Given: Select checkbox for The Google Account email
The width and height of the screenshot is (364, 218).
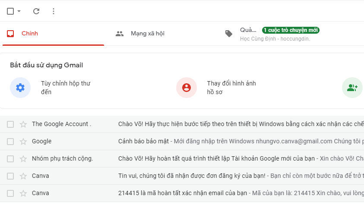Looking at the screenshot, I should (10, 124).
